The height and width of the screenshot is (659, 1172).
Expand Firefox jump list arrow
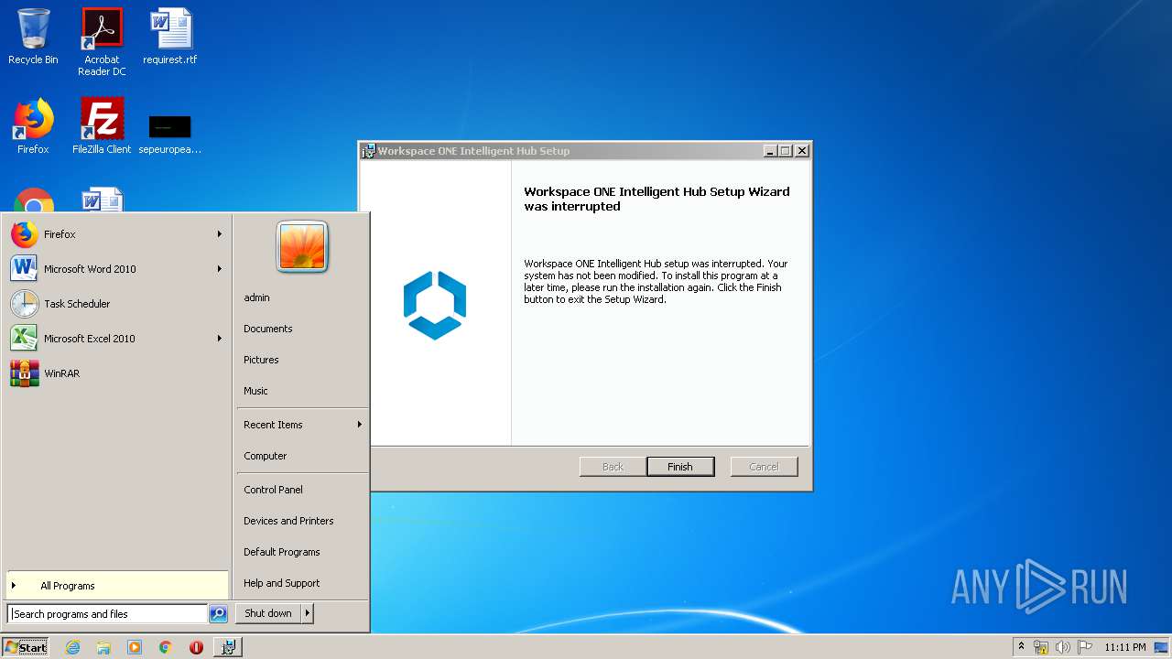click(x=220, y=234)
